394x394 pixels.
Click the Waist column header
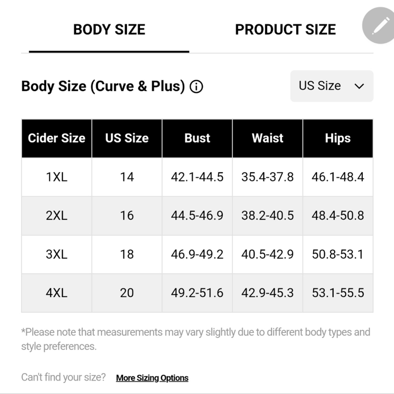tap(268, 138)
